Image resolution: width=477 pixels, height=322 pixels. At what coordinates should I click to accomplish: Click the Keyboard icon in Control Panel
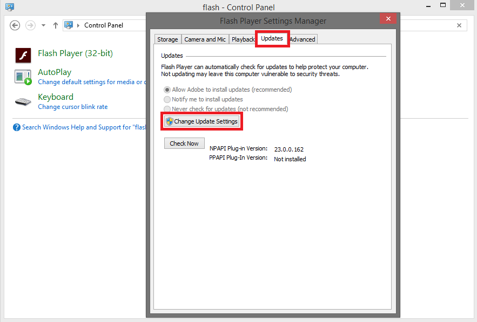click(23, 101)
